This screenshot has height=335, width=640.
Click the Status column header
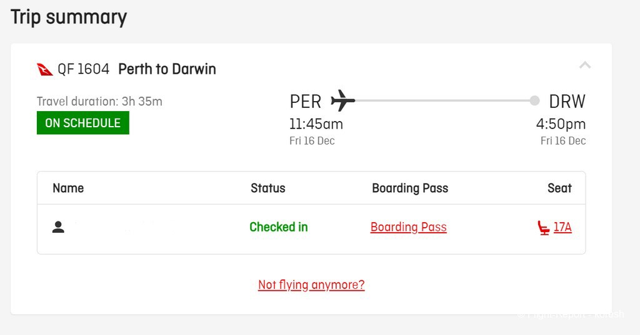267,188
